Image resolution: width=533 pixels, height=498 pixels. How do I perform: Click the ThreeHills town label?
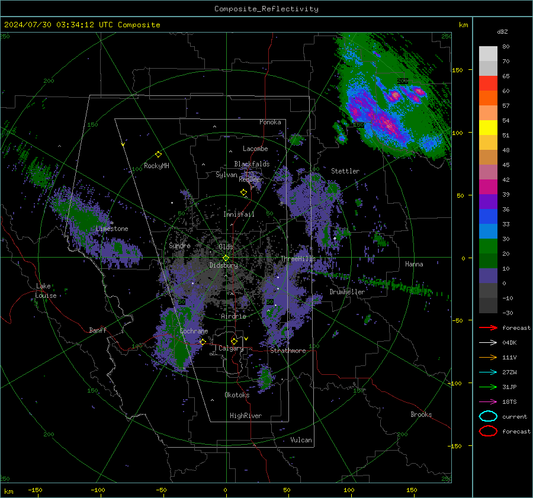click(x=298, y=259)
